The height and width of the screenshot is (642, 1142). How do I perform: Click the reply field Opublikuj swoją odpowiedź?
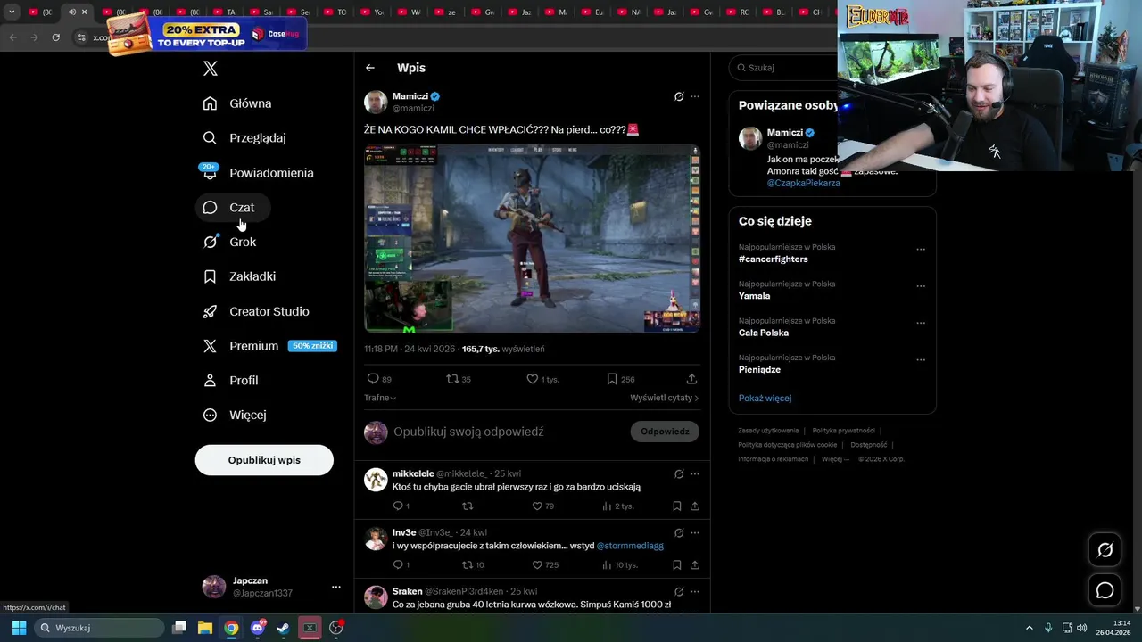pyautogui.click(x=468, y=432)
